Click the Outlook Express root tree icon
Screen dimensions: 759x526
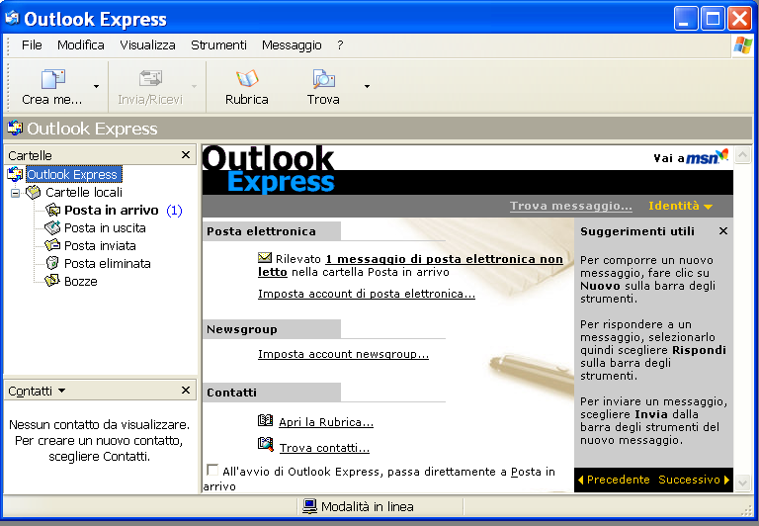coord(15,174)
